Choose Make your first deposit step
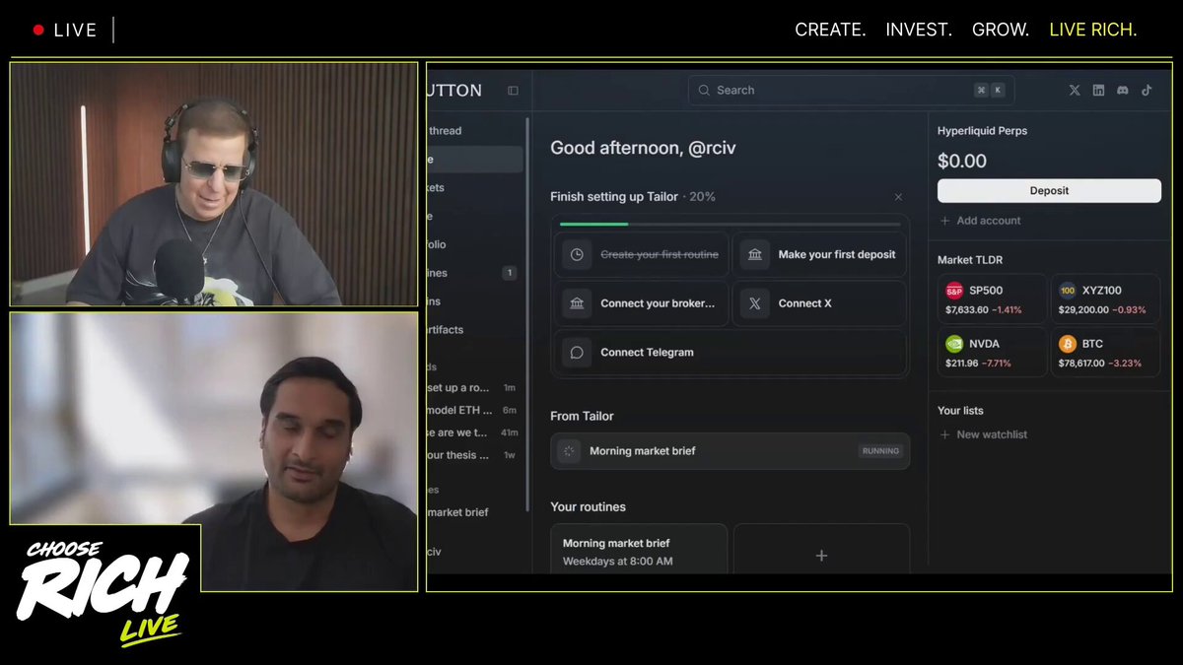 coord(819,254)
